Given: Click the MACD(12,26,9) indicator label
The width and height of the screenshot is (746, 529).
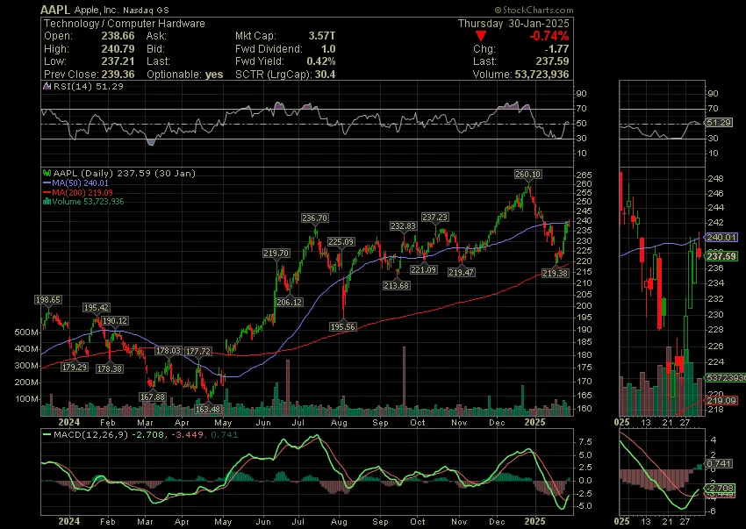Looking at the screenshot, I should click(x=91, y=434).
